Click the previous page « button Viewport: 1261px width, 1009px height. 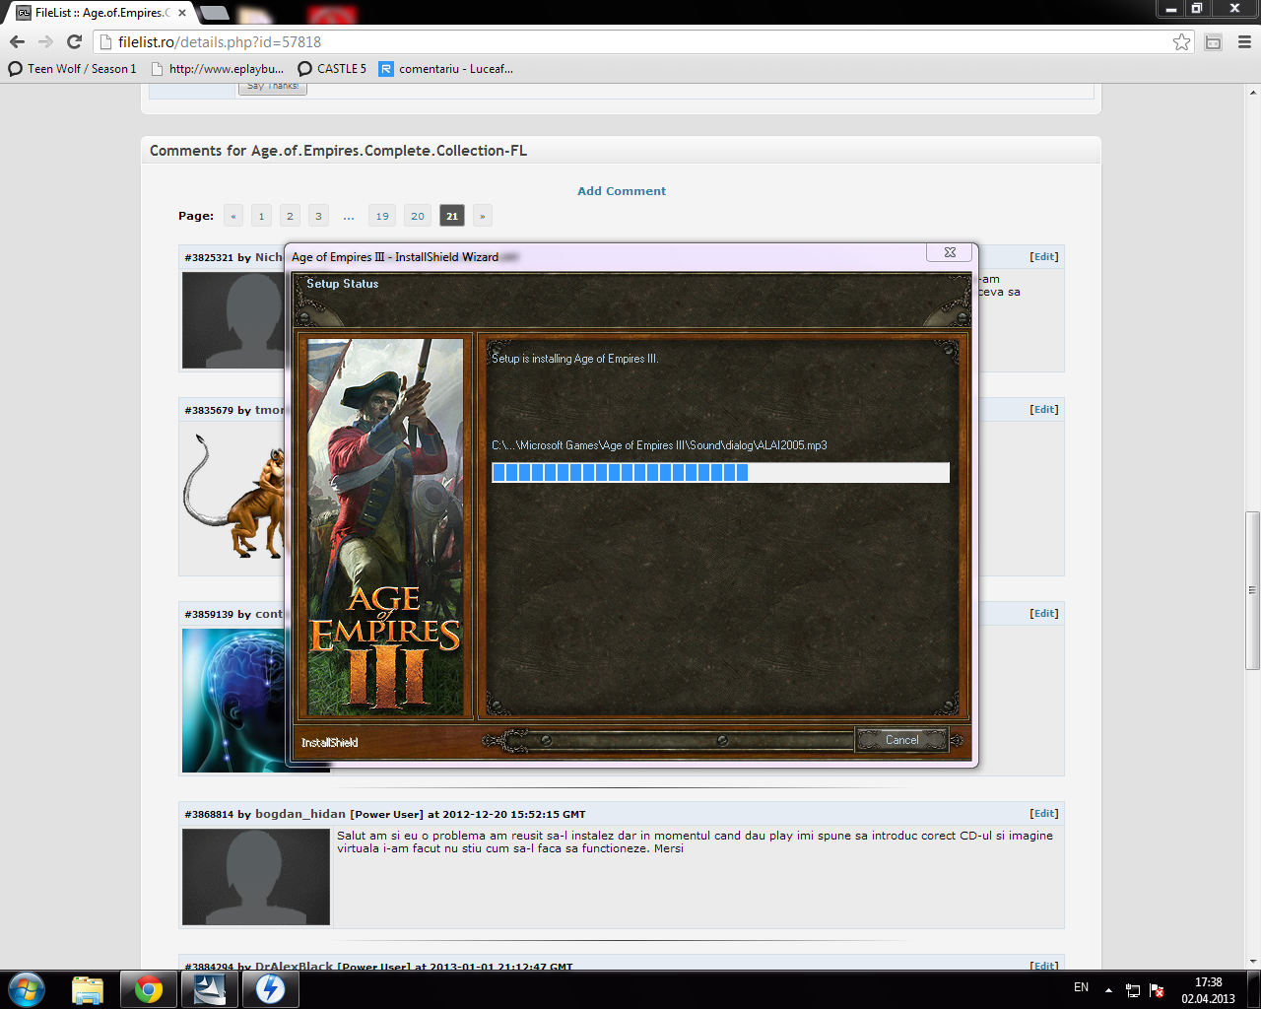coord(233,216)
